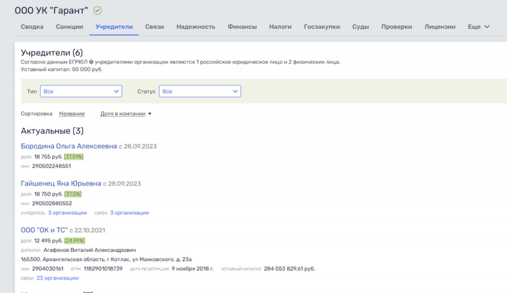Click the ЕГРЮЛ info question icon
This screenshot has width=507, height=293.
[91, 62]
